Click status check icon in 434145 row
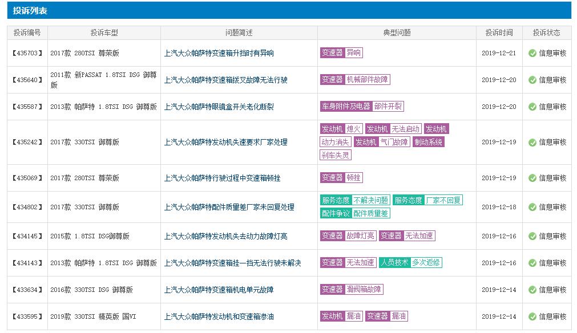Viewport: 577px width, 333px height. click(x=532, y=236)
